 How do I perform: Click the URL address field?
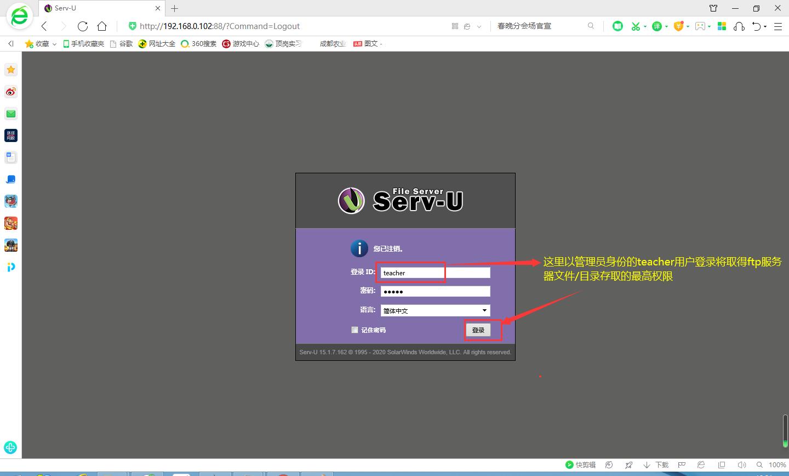pos(290,26)
